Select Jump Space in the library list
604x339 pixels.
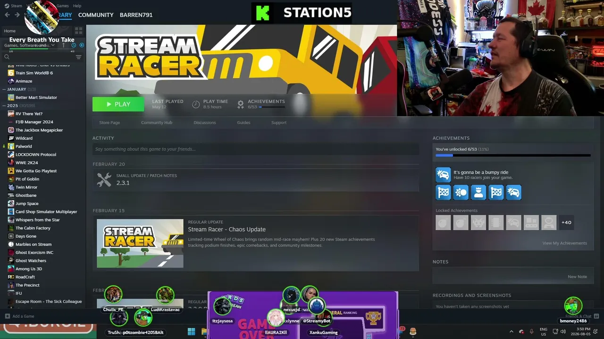coord(27,203)
